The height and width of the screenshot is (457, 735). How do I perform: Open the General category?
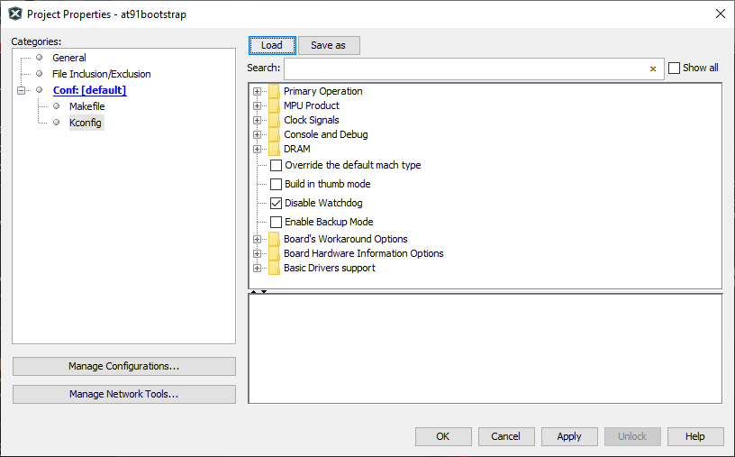(69, 58)
